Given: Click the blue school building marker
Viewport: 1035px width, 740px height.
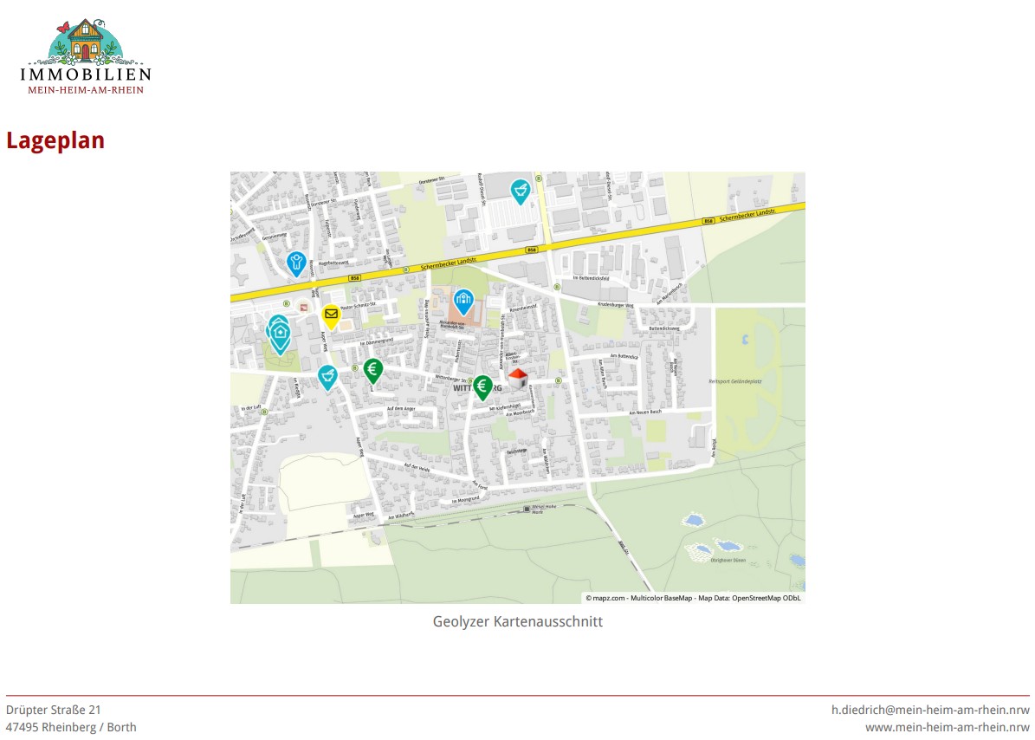Looking at the screenshot, I should 463,300.
